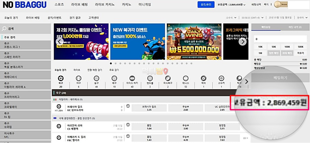This screenshot has height=143, width=310.
Task: Click the bet amount input field
Action: click(x=281, y=39)
